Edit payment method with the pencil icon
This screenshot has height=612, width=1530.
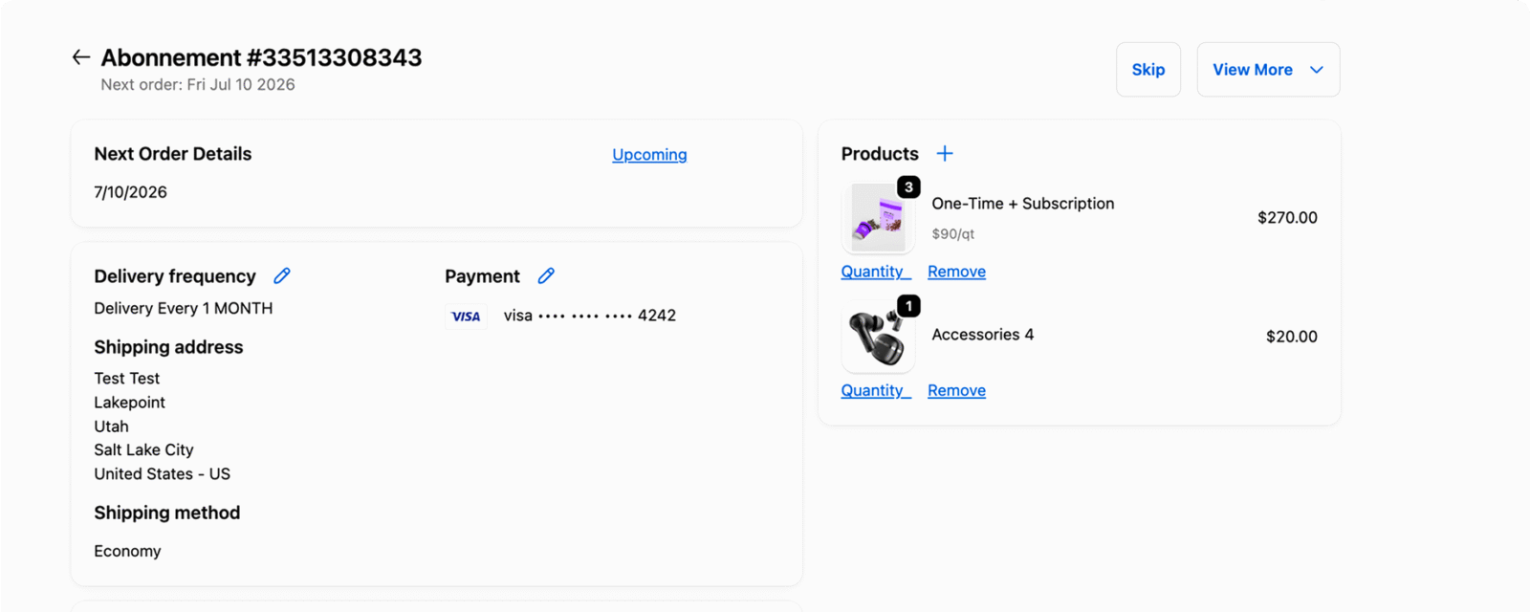point(546,276)
